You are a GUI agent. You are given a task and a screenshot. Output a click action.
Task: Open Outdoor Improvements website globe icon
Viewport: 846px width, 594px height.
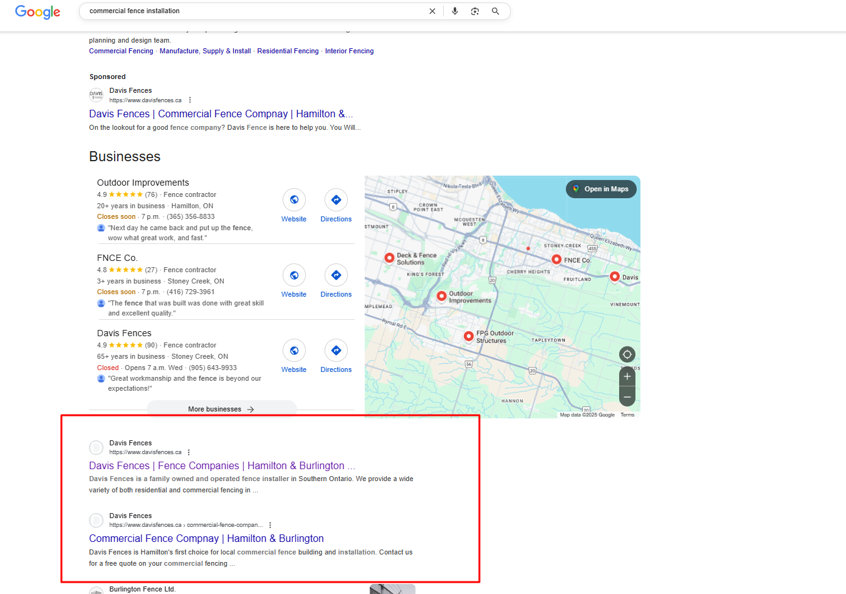pos(294,200)
